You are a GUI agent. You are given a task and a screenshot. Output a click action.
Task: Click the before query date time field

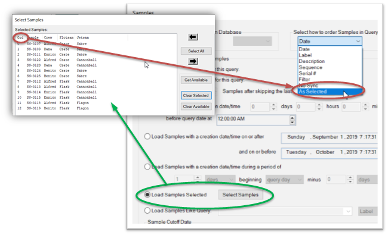click(x=253, y=120)
